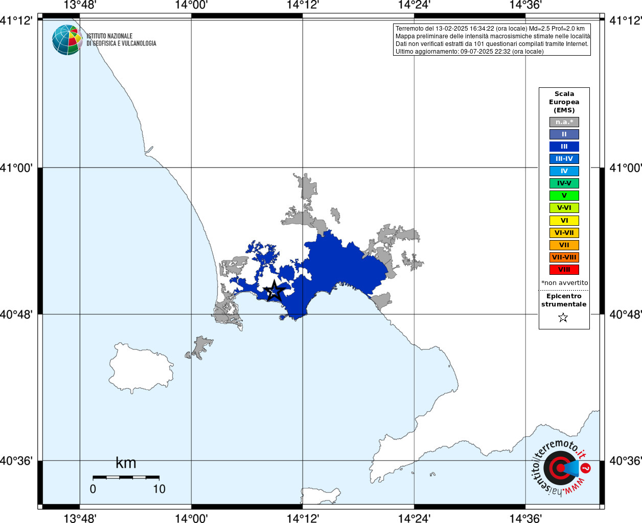642x523 pixels.
Task: Click the 'Terremoto del 13-02-2025' header line
Action: click(x=490, y=29)
